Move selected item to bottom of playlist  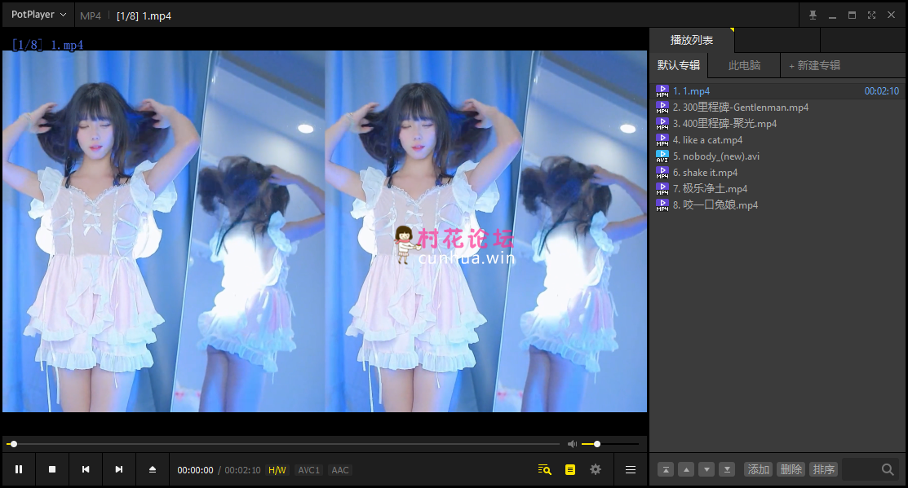727,469
